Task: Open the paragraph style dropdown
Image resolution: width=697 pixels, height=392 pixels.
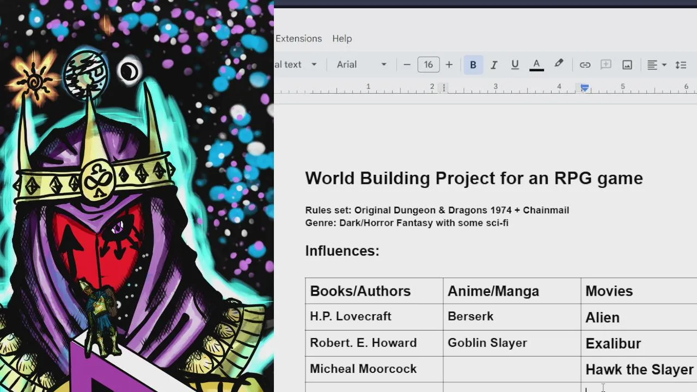Action: 297,64
